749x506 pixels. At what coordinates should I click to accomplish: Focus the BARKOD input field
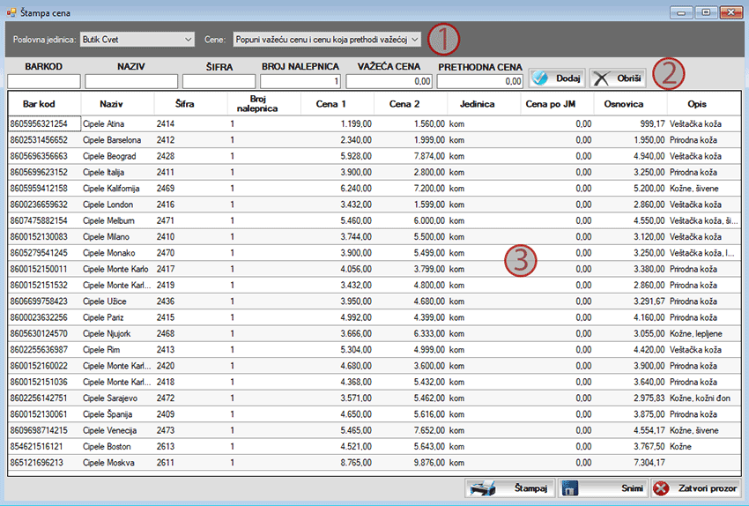(x=44, y=81)
